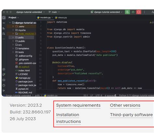Select package.json in the project tree
This screenshot has height=133, width=154.
(24, 81)
